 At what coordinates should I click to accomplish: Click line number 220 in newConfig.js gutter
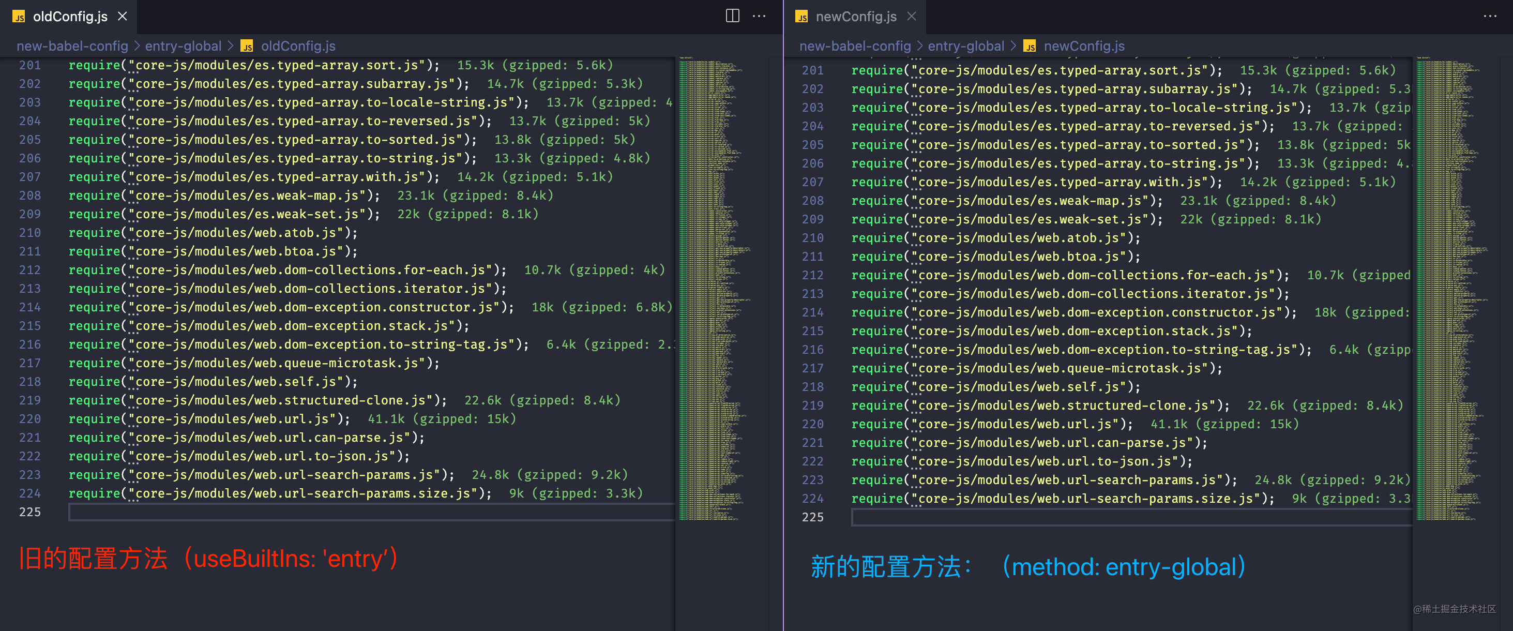coord(813,424)
